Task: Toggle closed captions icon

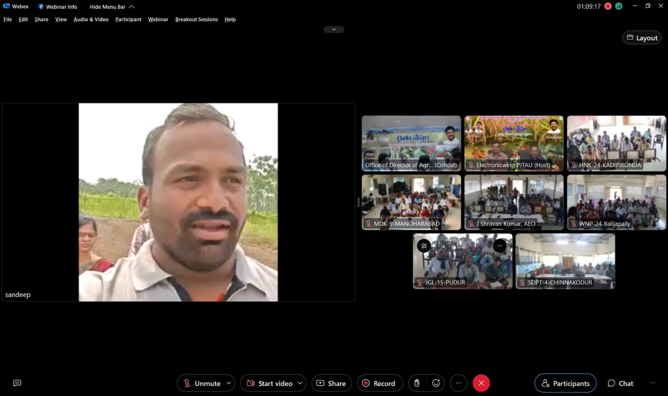Action: click(17, 383)
